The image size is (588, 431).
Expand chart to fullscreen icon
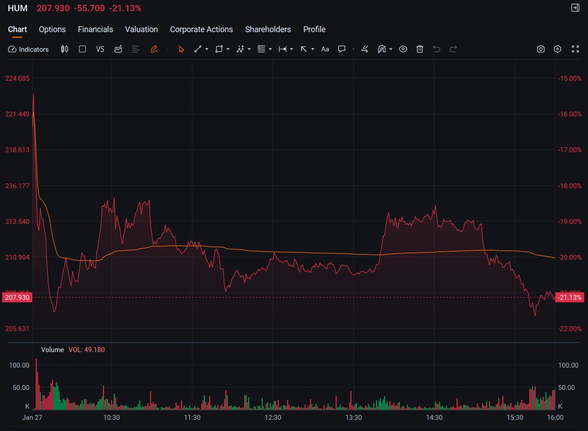coord(575,49)
